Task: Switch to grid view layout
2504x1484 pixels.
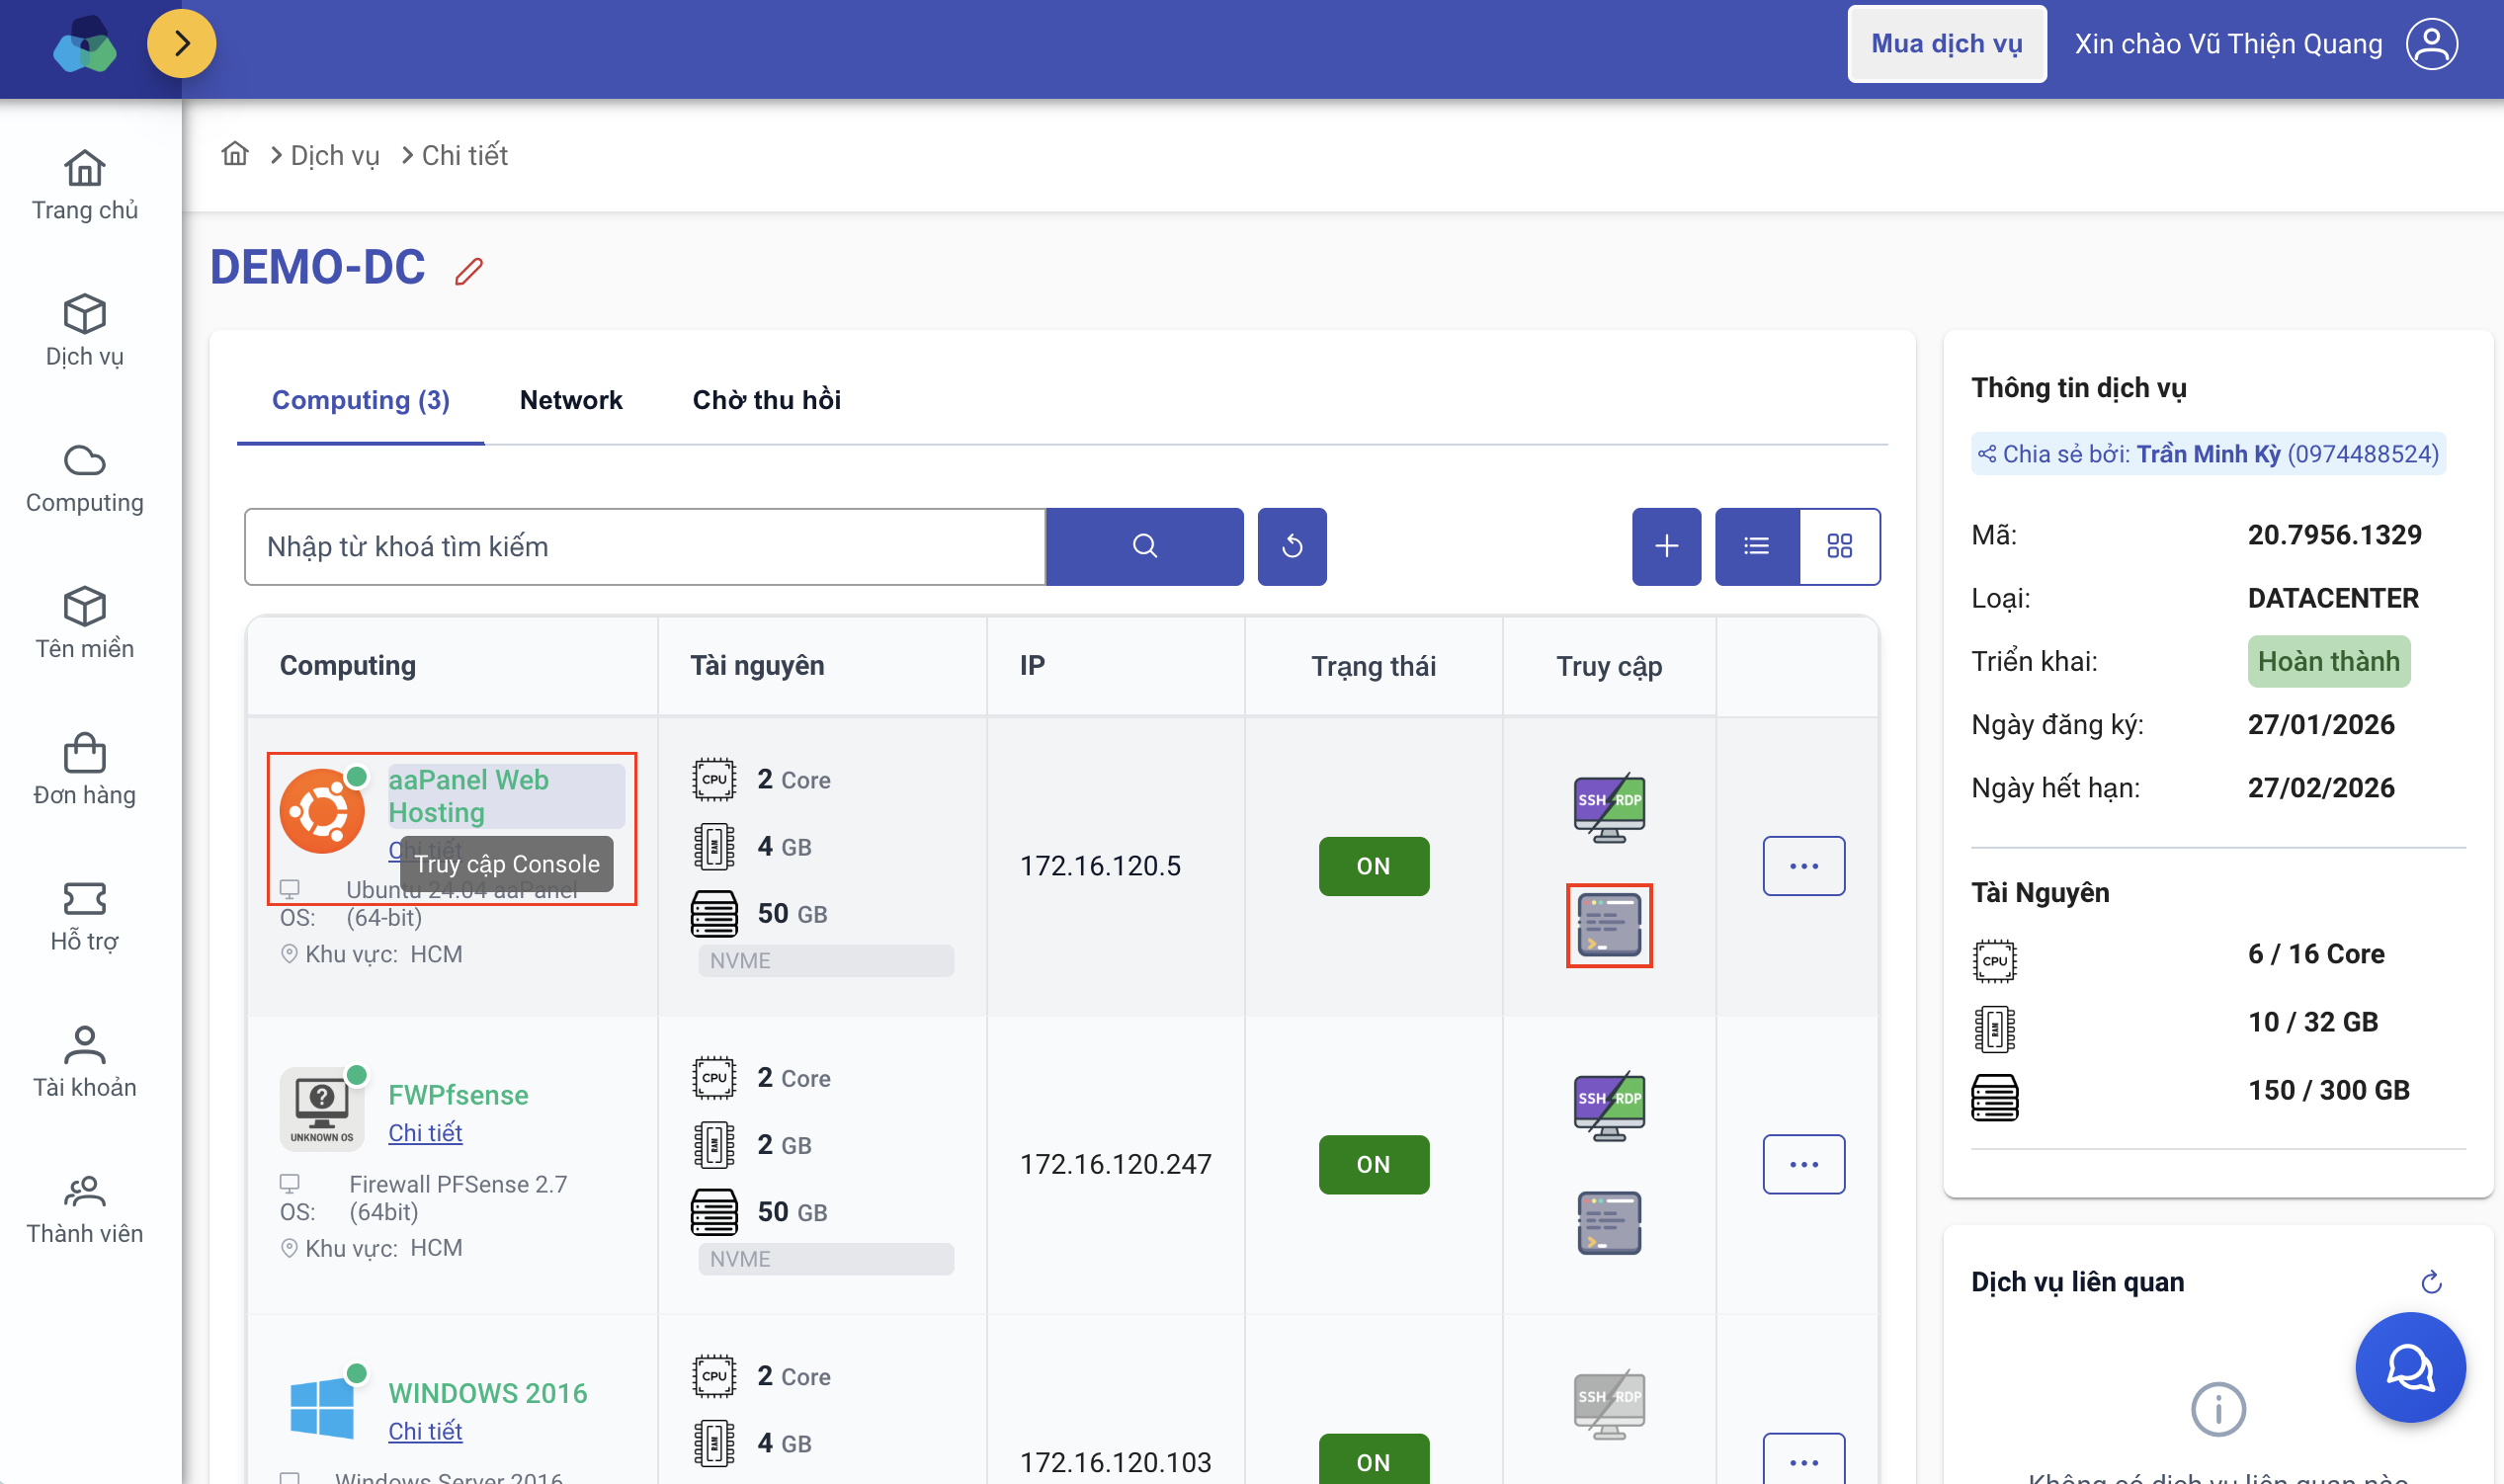Action: 1839,546
